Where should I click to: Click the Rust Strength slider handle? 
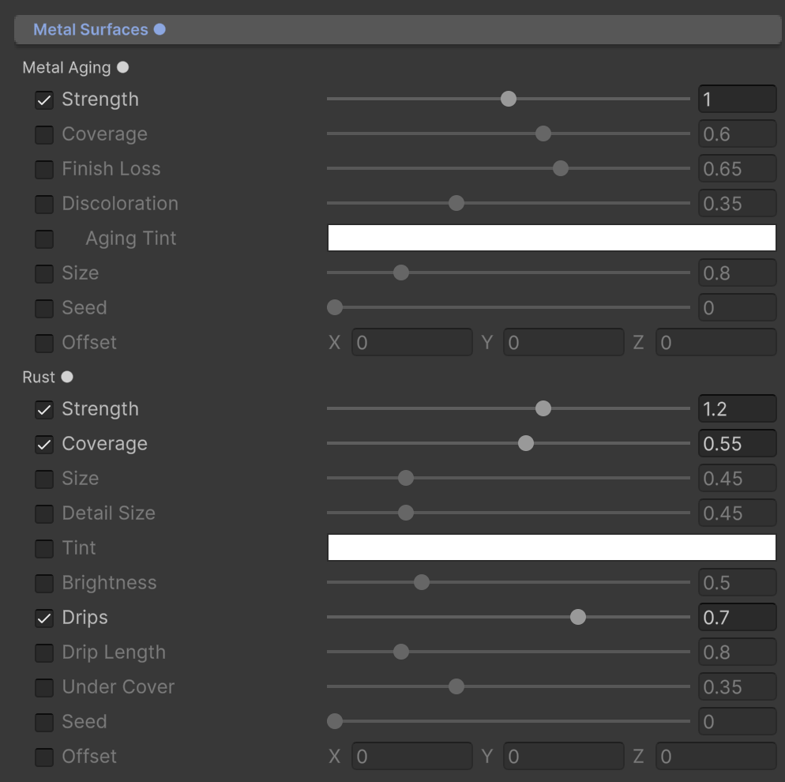pos(543,408)
